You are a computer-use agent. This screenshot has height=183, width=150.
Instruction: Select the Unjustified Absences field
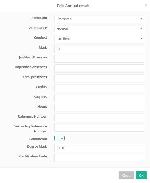pyautogui.click(x=99, y=68)
